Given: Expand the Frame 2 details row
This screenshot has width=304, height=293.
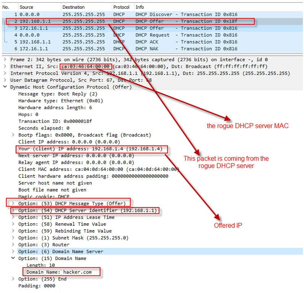Looking at the screenshot, I should (x=5, y=60).
